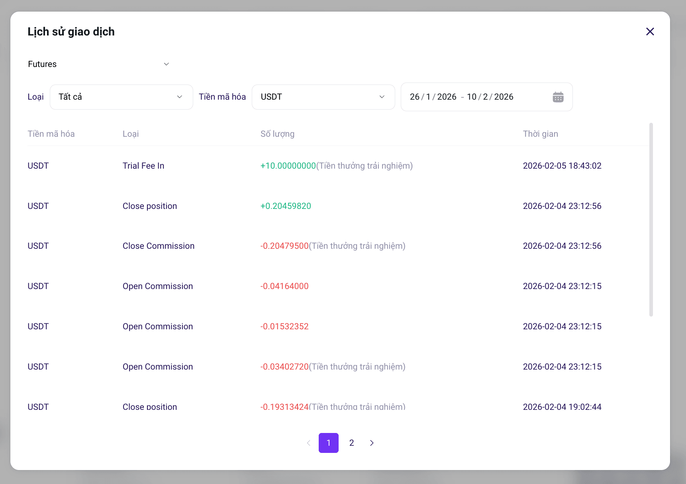Edit the end date 10/2/2026
Screen dimensions: 686x484
[490, 97]
